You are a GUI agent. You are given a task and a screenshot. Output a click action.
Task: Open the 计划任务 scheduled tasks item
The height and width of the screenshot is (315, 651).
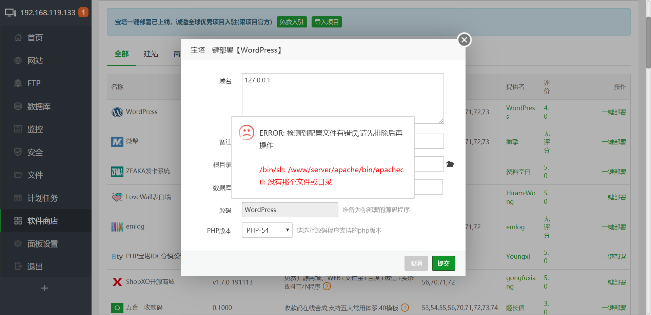pyautogui.click(x=46, y=198)
